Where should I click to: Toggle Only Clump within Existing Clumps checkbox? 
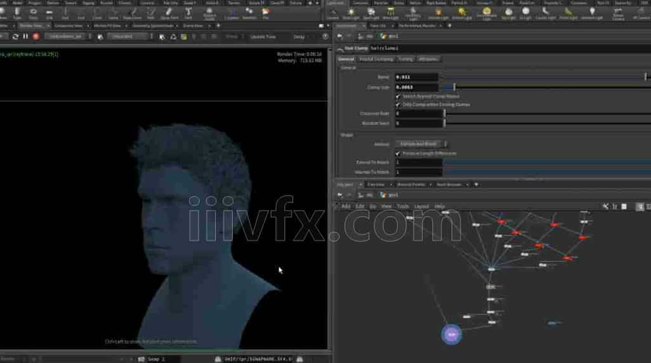tap(398, 105)
